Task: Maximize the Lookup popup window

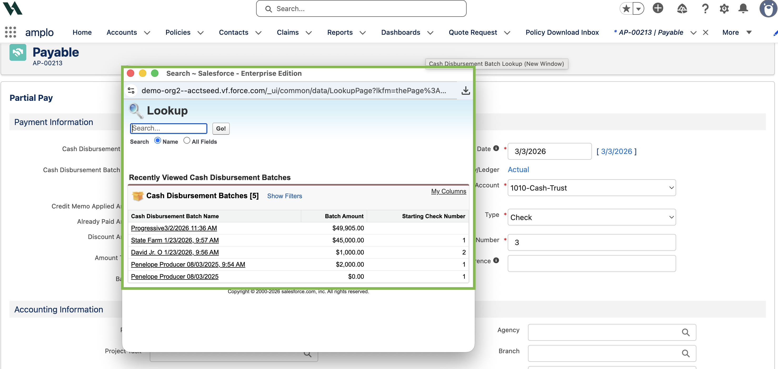Action: click(155, 73)
